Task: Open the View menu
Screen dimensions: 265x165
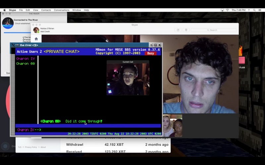Action: (x=35, y=10)
